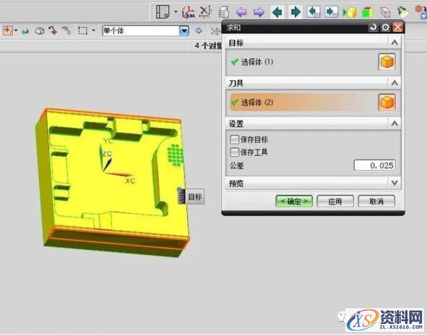Click the ABS coordinate system icon
The image size is (427, 335).
click(188, 12)
